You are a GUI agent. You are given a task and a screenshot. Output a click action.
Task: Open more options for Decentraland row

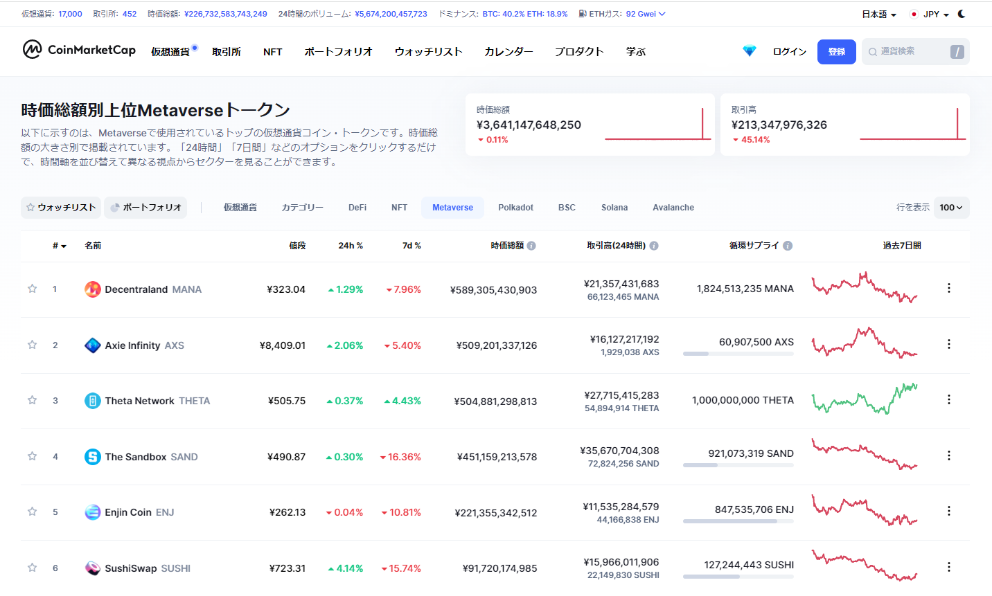[x=949, y=288]
